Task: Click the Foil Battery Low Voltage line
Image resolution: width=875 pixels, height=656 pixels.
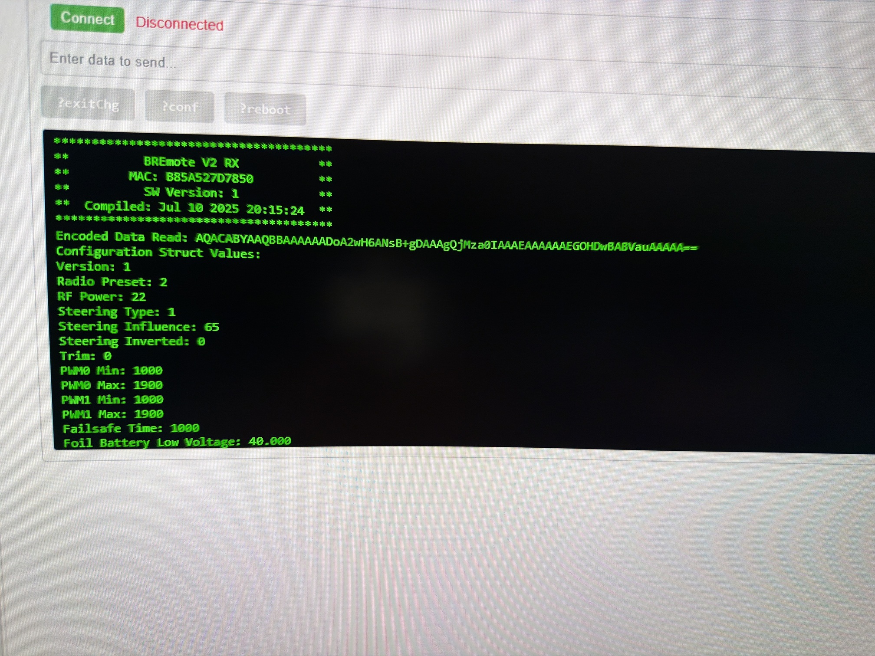Action: [177, 443]
